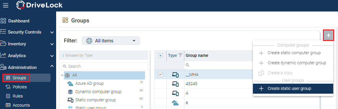Click the DriveLock logo
The height and width of the screenshot is (109, 338).
(40, 5)
